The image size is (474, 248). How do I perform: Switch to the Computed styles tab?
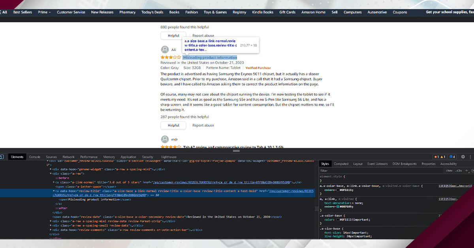coord(341,164)
